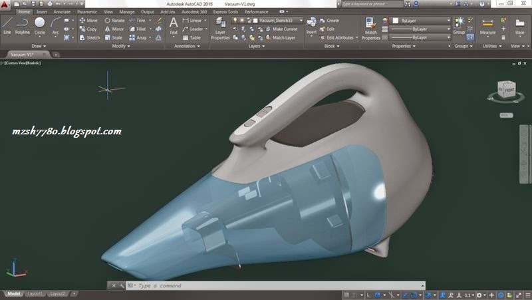
Task: Click Create block button
Action: point(329,21)
